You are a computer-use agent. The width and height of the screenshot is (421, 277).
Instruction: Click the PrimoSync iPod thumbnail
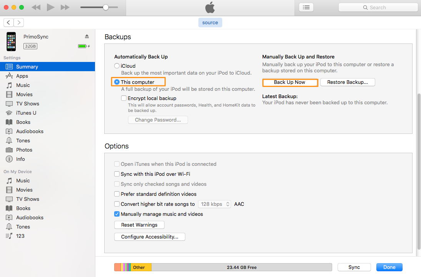coord(11,42)
